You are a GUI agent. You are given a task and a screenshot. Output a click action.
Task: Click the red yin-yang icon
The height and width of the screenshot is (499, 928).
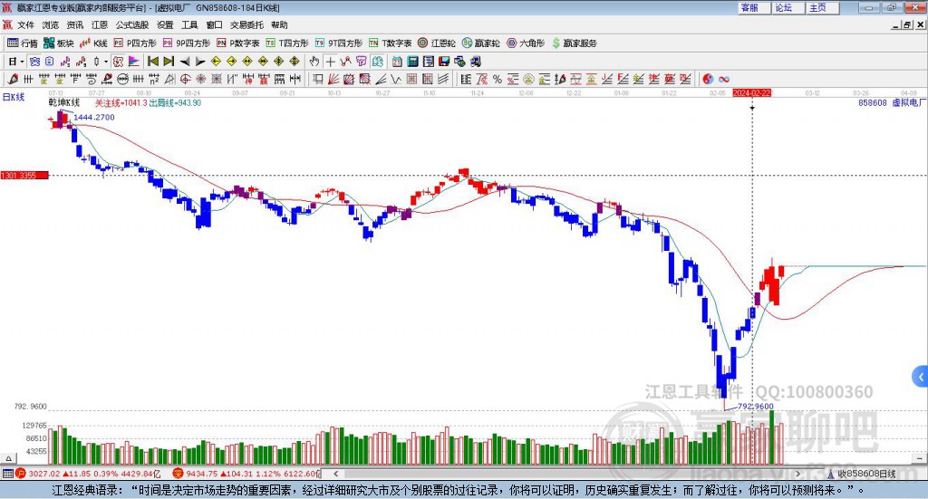[x=708, y=79]
